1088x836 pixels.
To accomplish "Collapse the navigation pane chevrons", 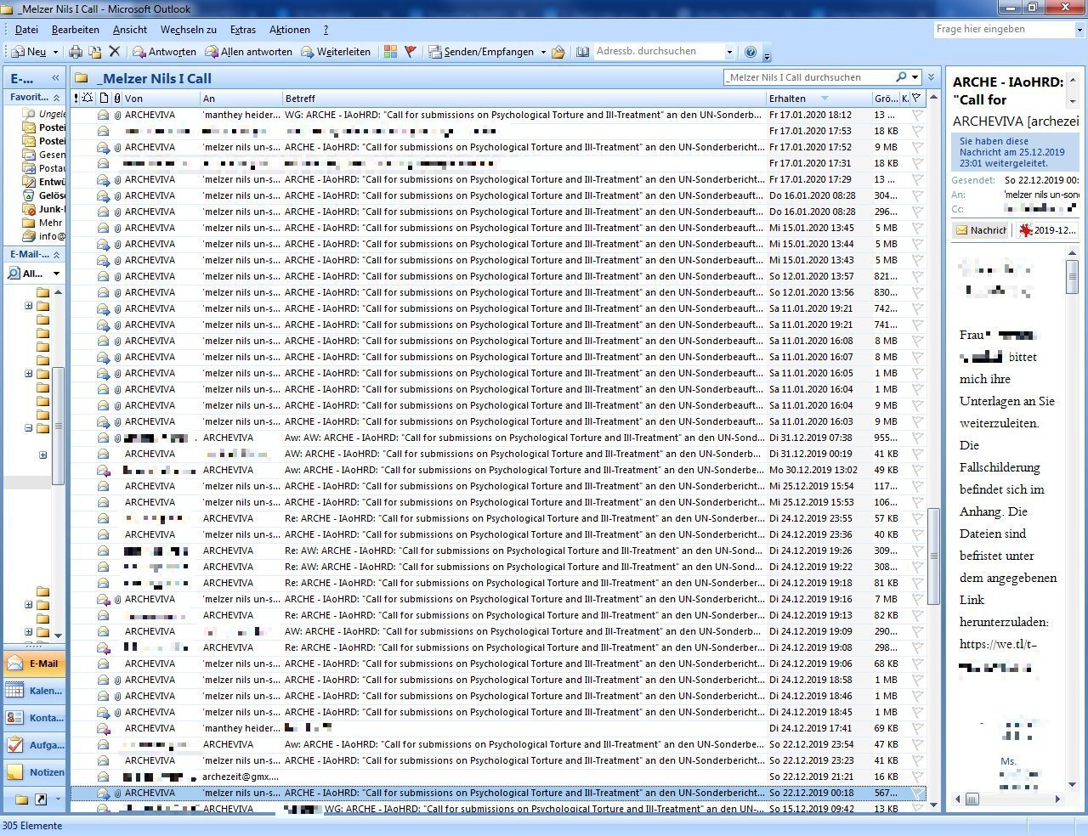I will 55,77.
